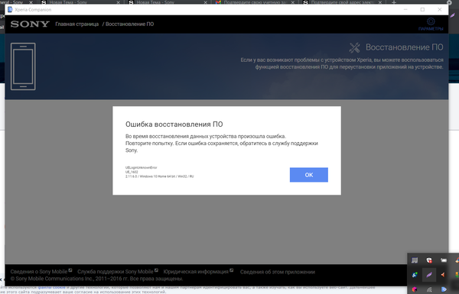Image resolution: width=459 pixels, height=294 pixels.
Task: Open Служба поддержки Sony Mobile link
Action: [x=116, y=272]
